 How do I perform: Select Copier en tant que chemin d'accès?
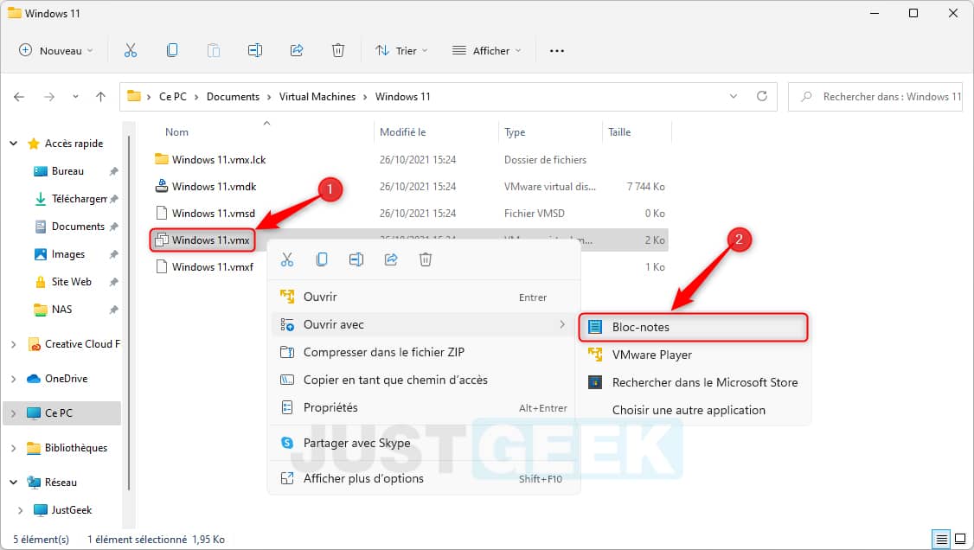[x=425, y=380]
